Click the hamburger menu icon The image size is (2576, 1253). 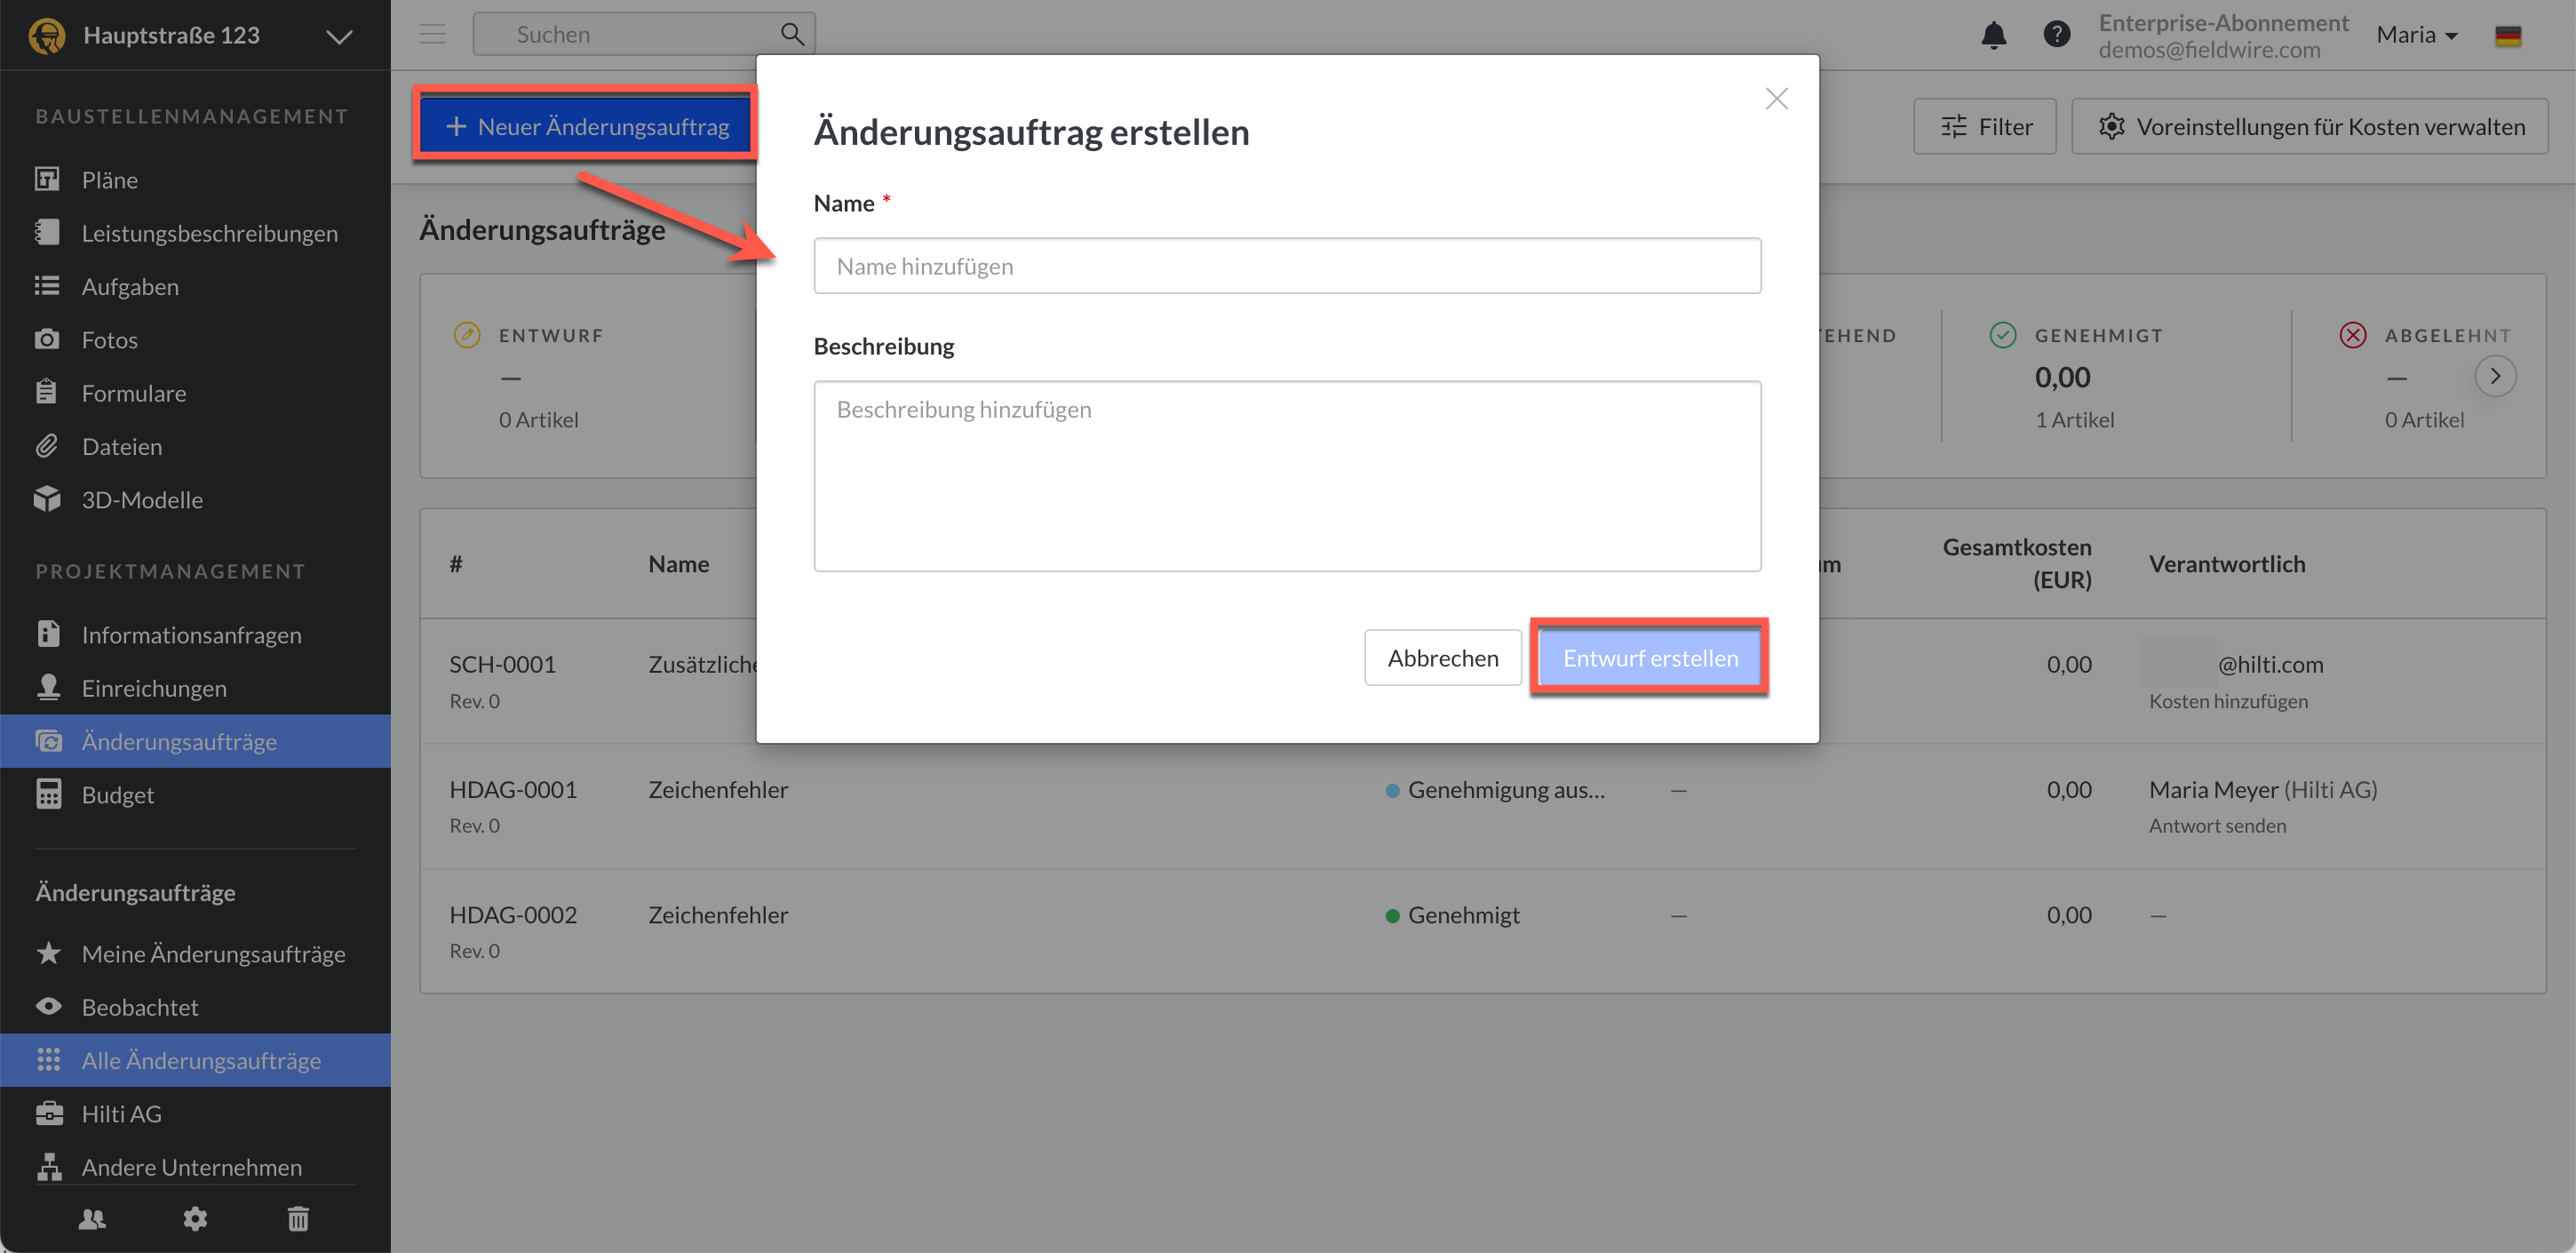pyautogui.click(x=432, y=34)
